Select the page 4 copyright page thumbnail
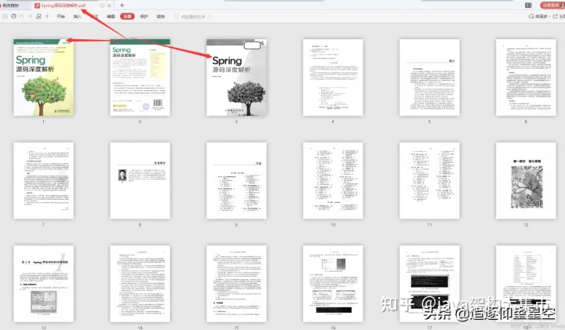 [x=333, y=78]
